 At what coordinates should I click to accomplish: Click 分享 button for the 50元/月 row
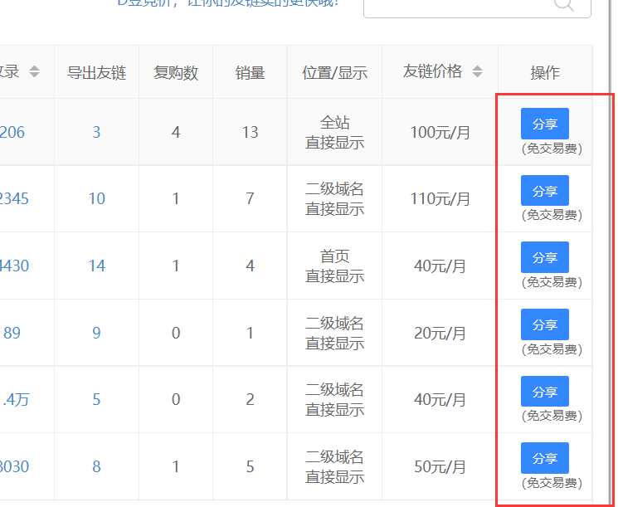[544, 458]
